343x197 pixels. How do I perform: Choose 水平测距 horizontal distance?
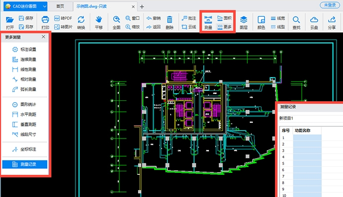pyautogui.click(x=24, y=114)
